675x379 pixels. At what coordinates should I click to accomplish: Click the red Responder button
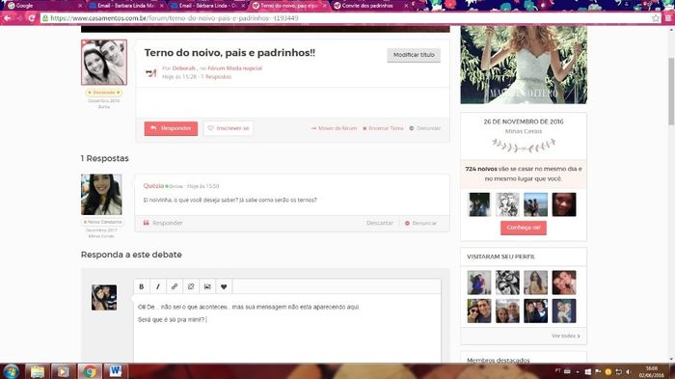(x=171, y=128)
